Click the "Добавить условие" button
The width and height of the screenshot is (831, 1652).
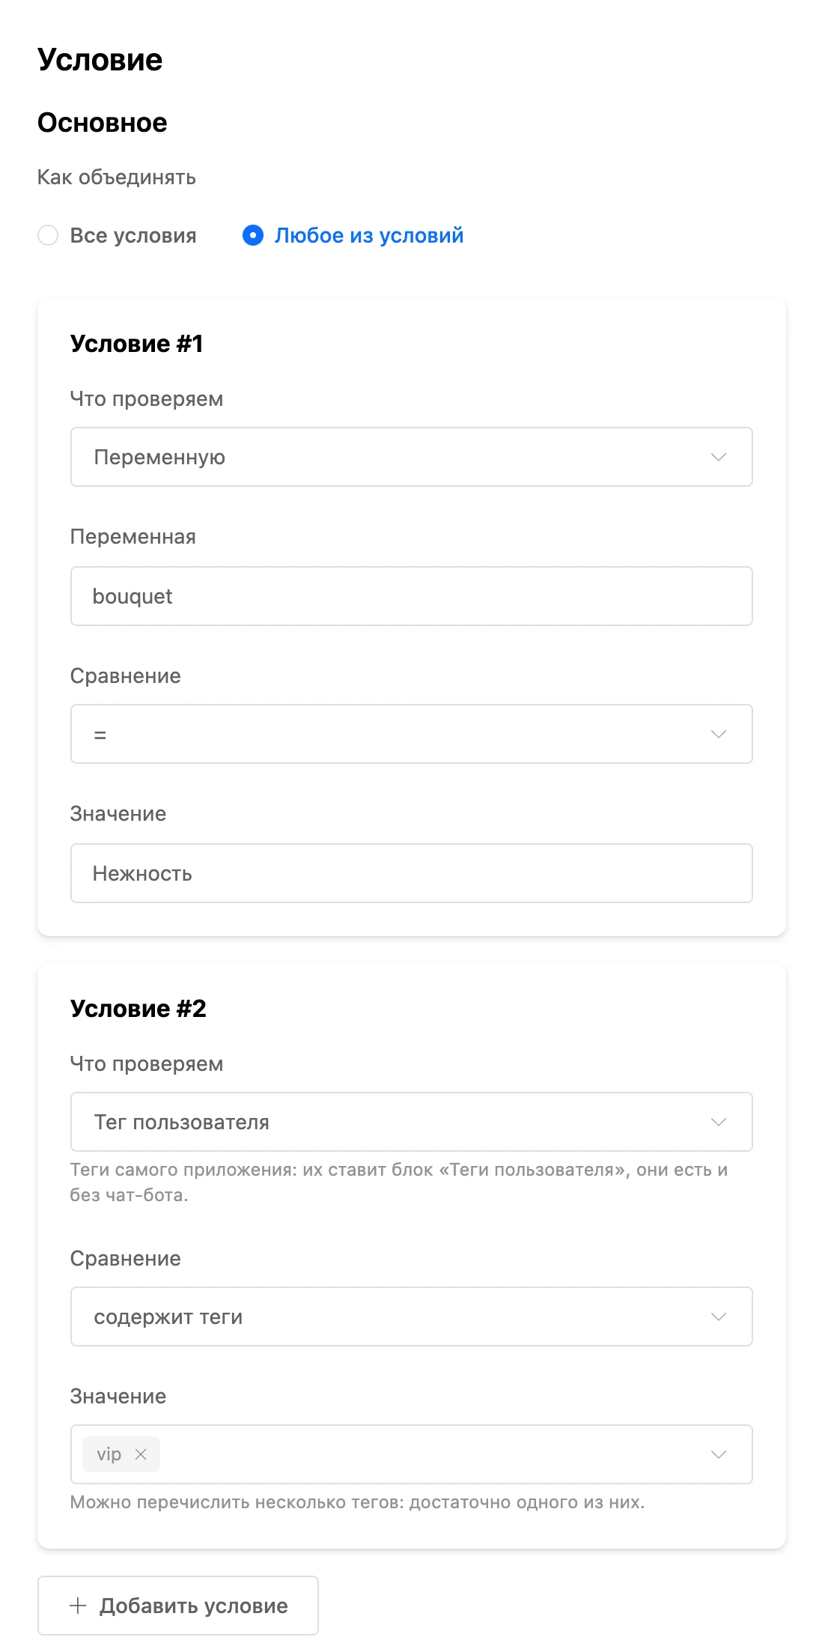pyautogui.click(x=178, y=1606)
